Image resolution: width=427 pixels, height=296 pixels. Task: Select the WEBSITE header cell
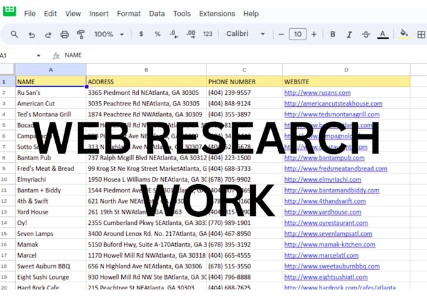point(346,82)
